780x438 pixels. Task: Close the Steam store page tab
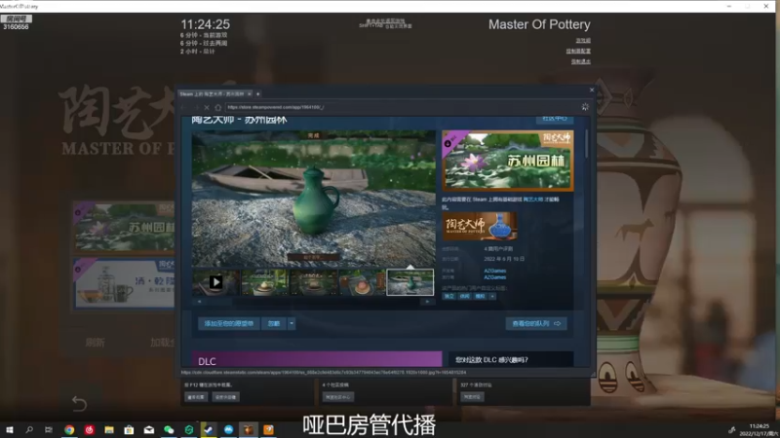(250, 93)
